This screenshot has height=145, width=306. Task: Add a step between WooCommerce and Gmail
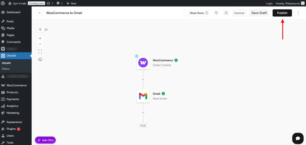143,79
